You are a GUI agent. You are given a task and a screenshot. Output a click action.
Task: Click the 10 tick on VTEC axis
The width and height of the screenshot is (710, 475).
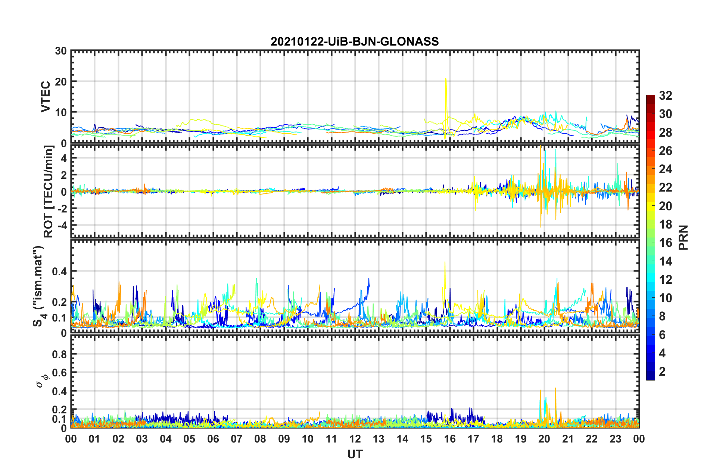coord(61,112)
